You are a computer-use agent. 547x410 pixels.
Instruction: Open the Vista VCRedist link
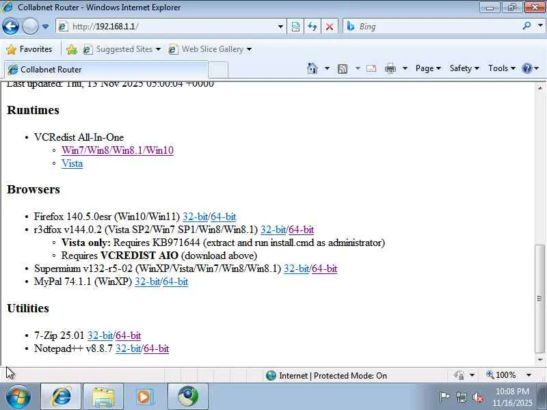(x=72, y=163)
